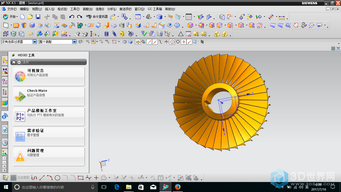This screenshot has height=192, width=341.
Task: Save the part with the floppy disk icon
Action: click(38, 17)
